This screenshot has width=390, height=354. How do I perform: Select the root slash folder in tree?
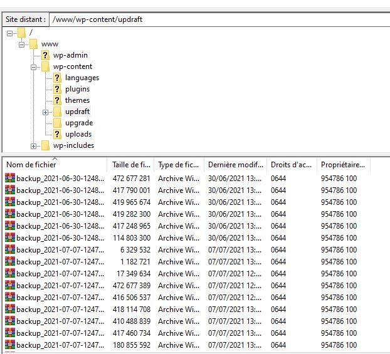coord(31,33)
